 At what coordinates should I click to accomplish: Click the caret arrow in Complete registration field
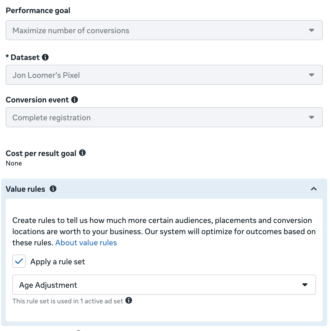[x=312, y=117]
